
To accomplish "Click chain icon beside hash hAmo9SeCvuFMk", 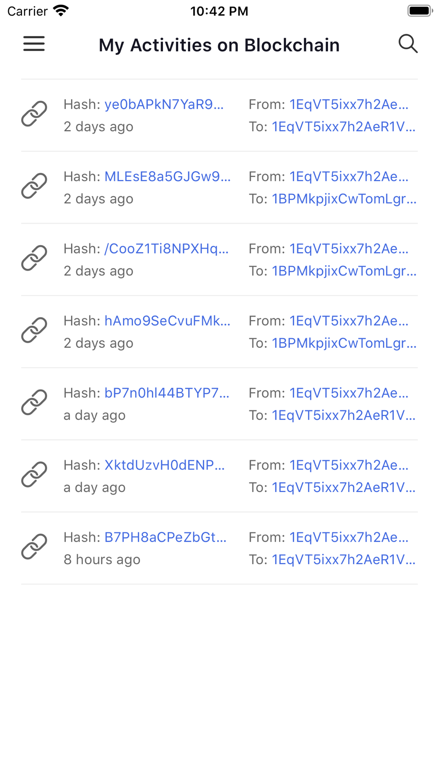I will (x=34, y=330).
